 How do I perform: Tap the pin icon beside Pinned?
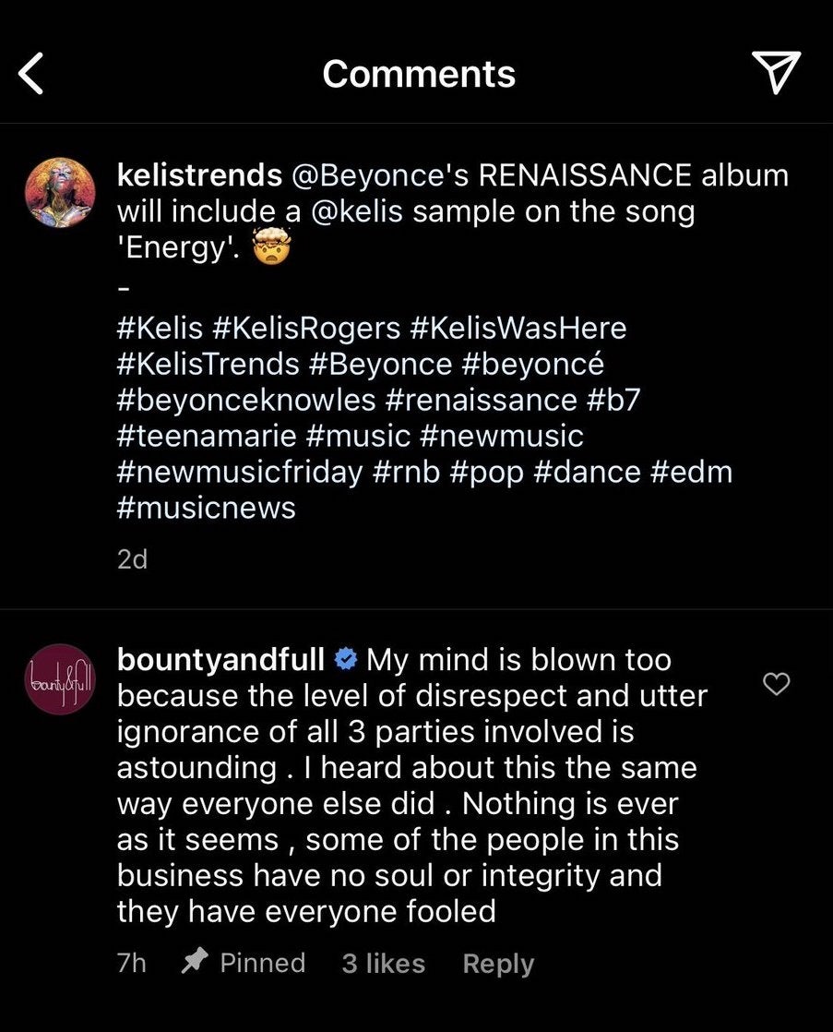coord(194,963)
